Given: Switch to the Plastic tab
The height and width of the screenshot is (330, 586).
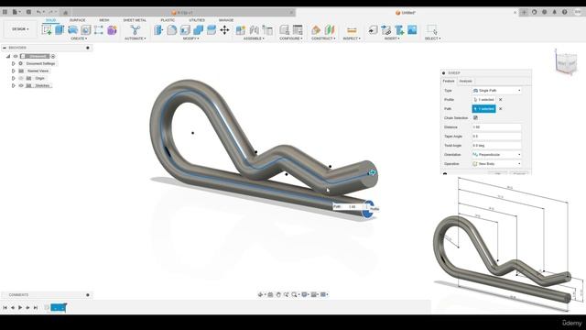Looking at the screenshot, I should click(x=168, y=20).
